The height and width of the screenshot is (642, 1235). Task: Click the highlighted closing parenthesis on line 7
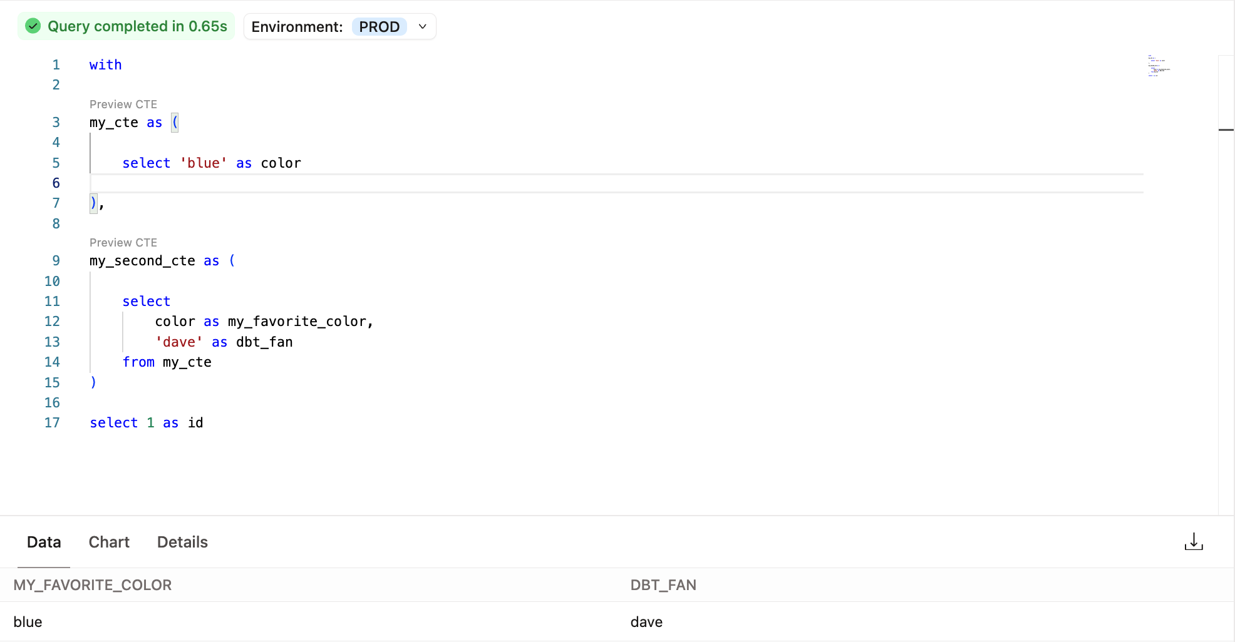point(92,203)
